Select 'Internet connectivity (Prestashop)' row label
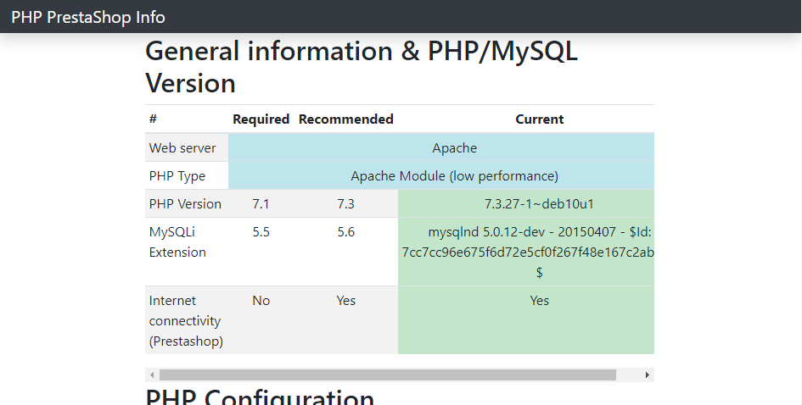802x405 pixels. coord(186,321)
